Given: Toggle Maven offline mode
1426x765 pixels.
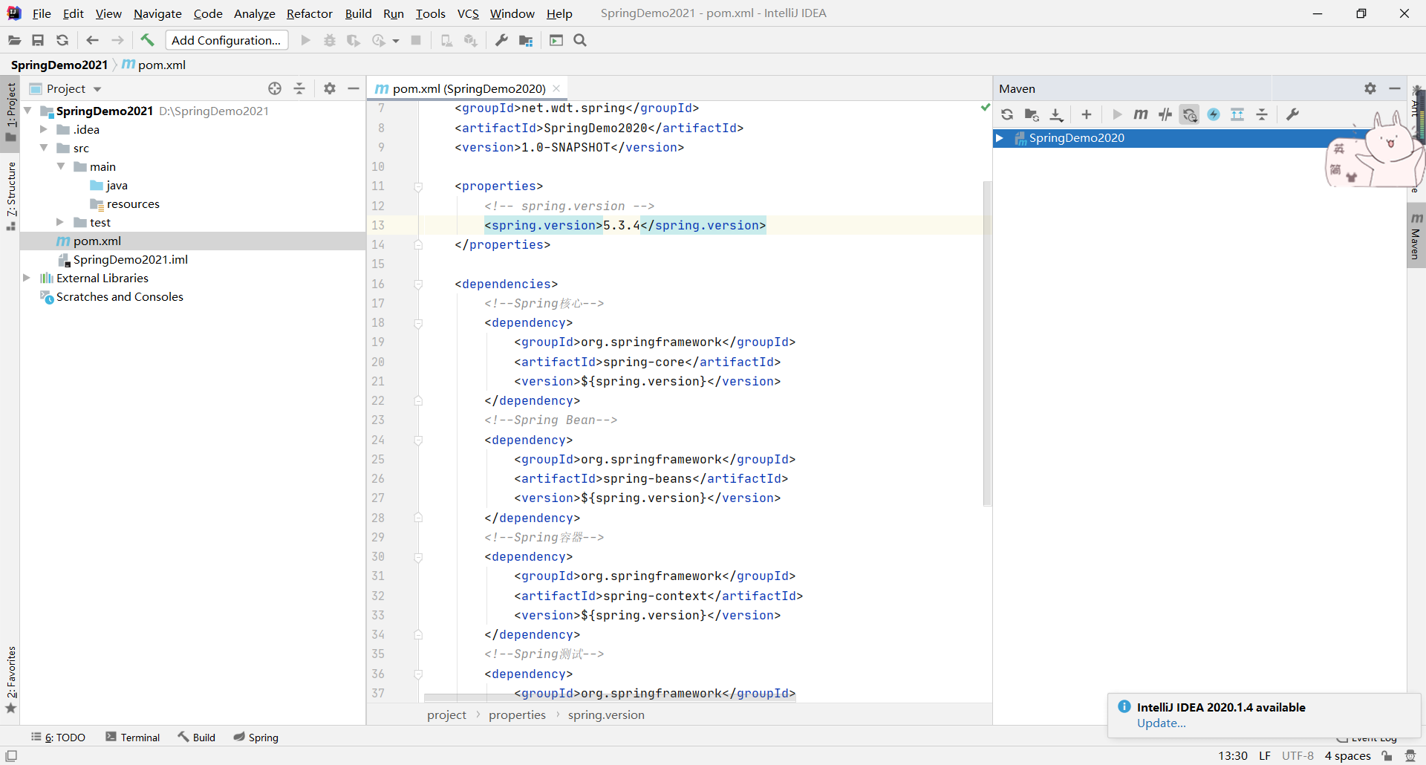Looking at the screenshot, I should click(x=1165, y=114).
